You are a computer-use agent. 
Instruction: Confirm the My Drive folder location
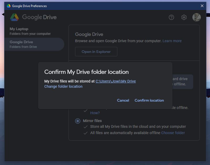coord(149,100)
